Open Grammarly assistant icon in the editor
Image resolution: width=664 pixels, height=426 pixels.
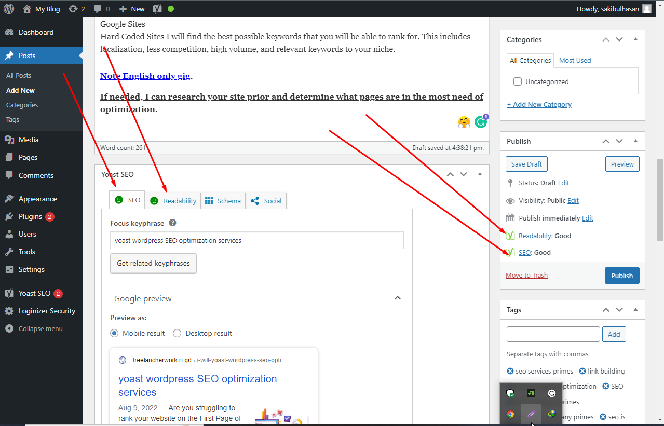(x=481, y=122)
